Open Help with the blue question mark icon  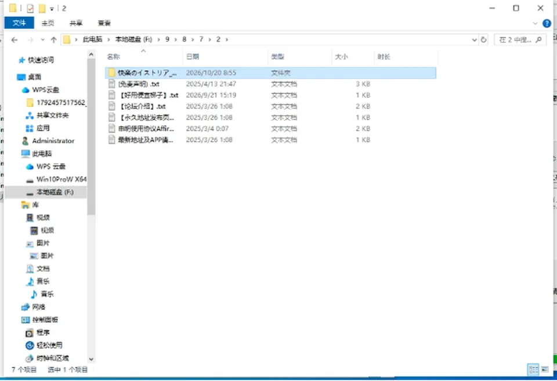pos(547,23)
